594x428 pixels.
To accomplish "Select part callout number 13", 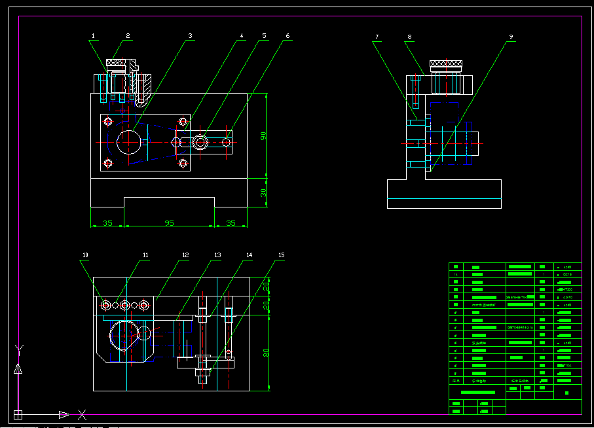I will 217,255.
